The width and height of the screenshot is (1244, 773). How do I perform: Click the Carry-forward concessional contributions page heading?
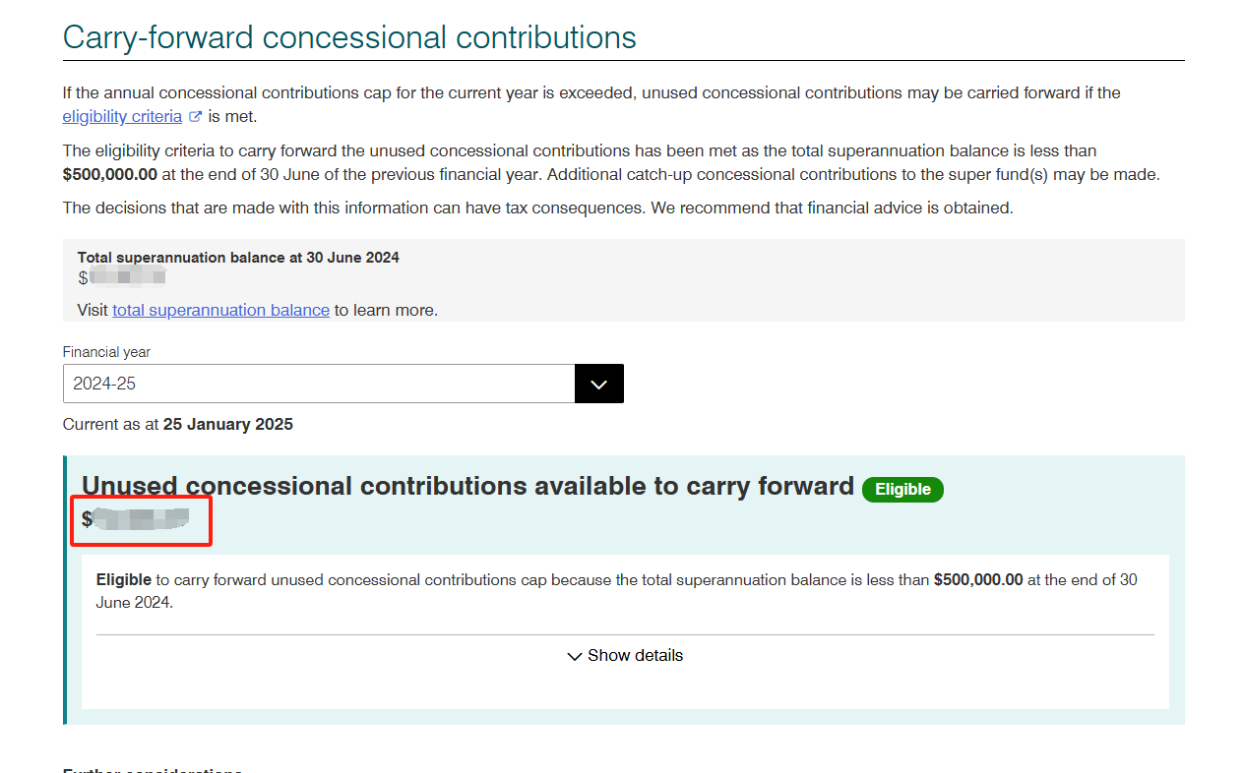(x=349, y=37)
